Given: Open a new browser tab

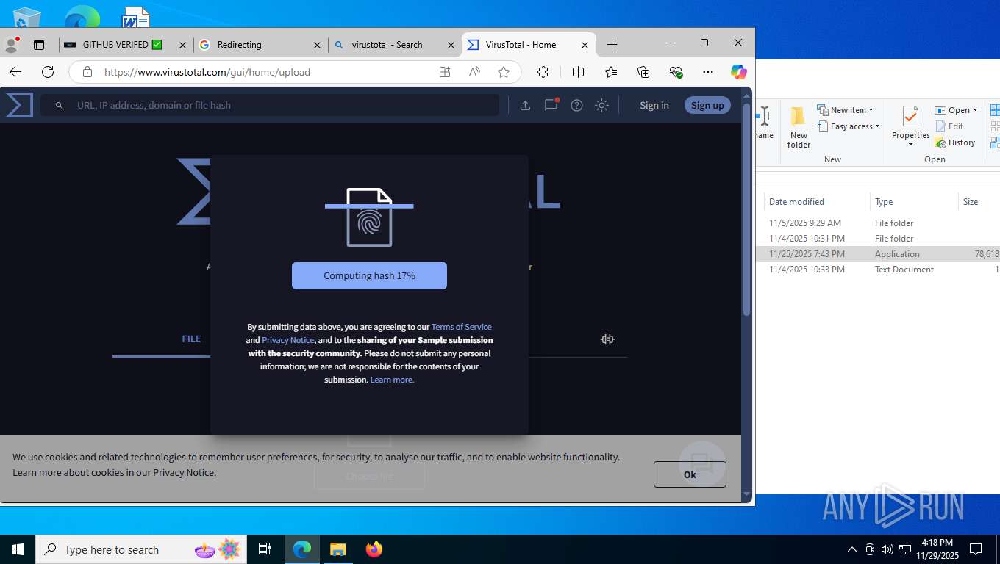Looking at the screenshot, I should point(612,45).
